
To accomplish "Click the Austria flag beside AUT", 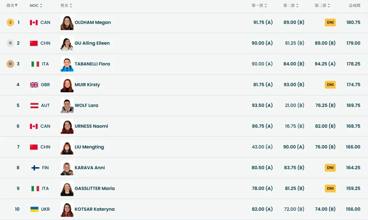I will 34,106.
